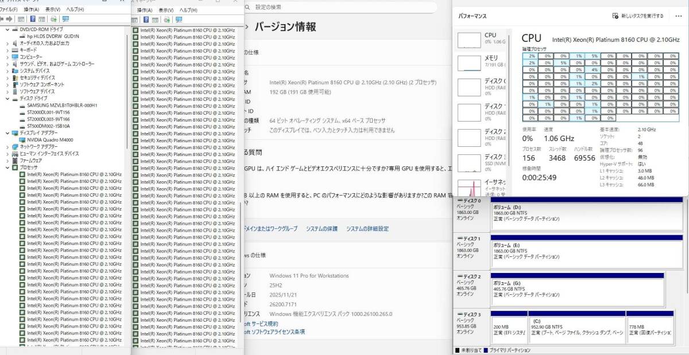This screenshot has width=689, height=355.
Task: Click the new task icon in Task Manager
Action: click(x=616, y=16)
